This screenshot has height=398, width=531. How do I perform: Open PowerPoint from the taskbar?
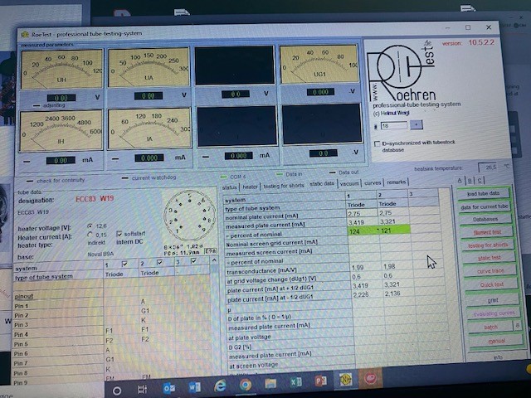pyautogui.click(x=320, y=381)
